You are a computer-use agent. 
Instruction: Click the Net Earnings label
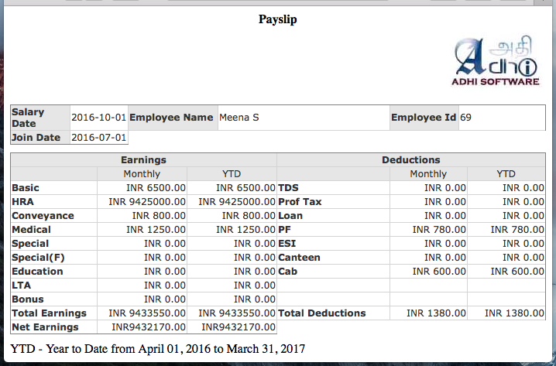pos(45,327)
